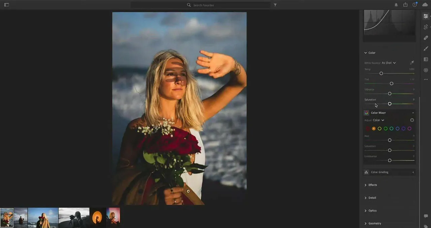
Task: Open the White Balance As Shot dropdown
Action: (x=389, y=63)
